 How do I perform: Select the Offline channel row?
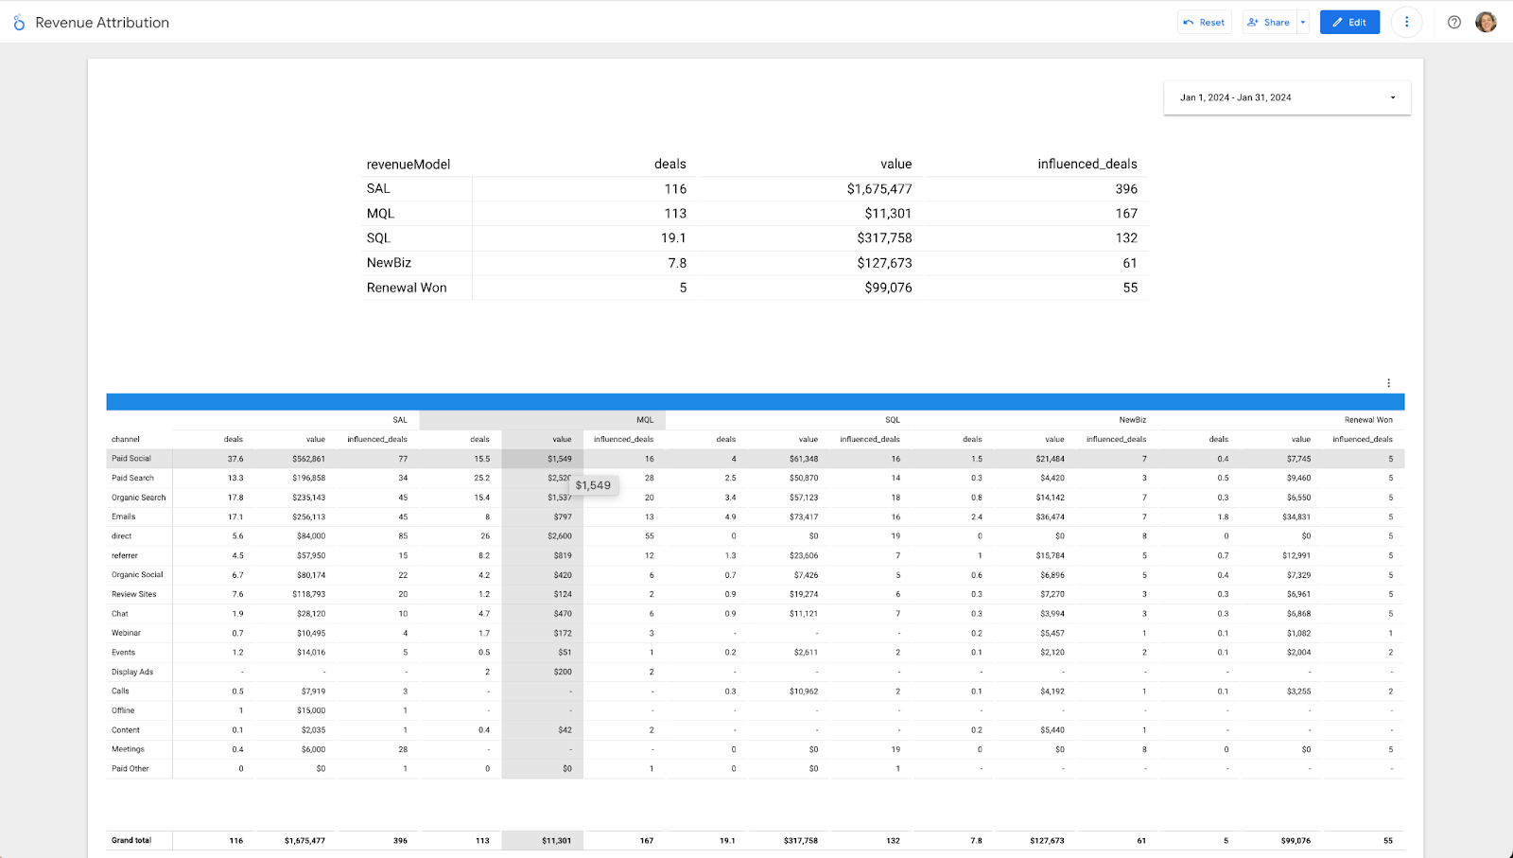point(756,710)
